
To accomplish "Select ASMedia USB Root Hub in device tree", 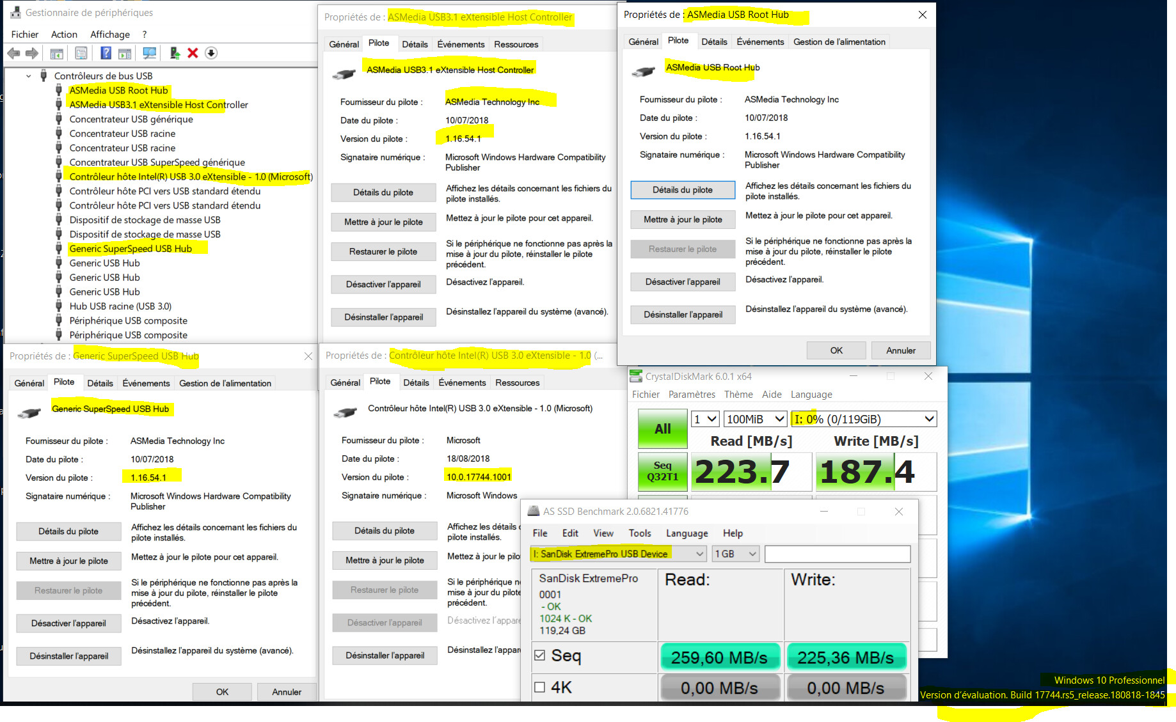I will [118, 90].
